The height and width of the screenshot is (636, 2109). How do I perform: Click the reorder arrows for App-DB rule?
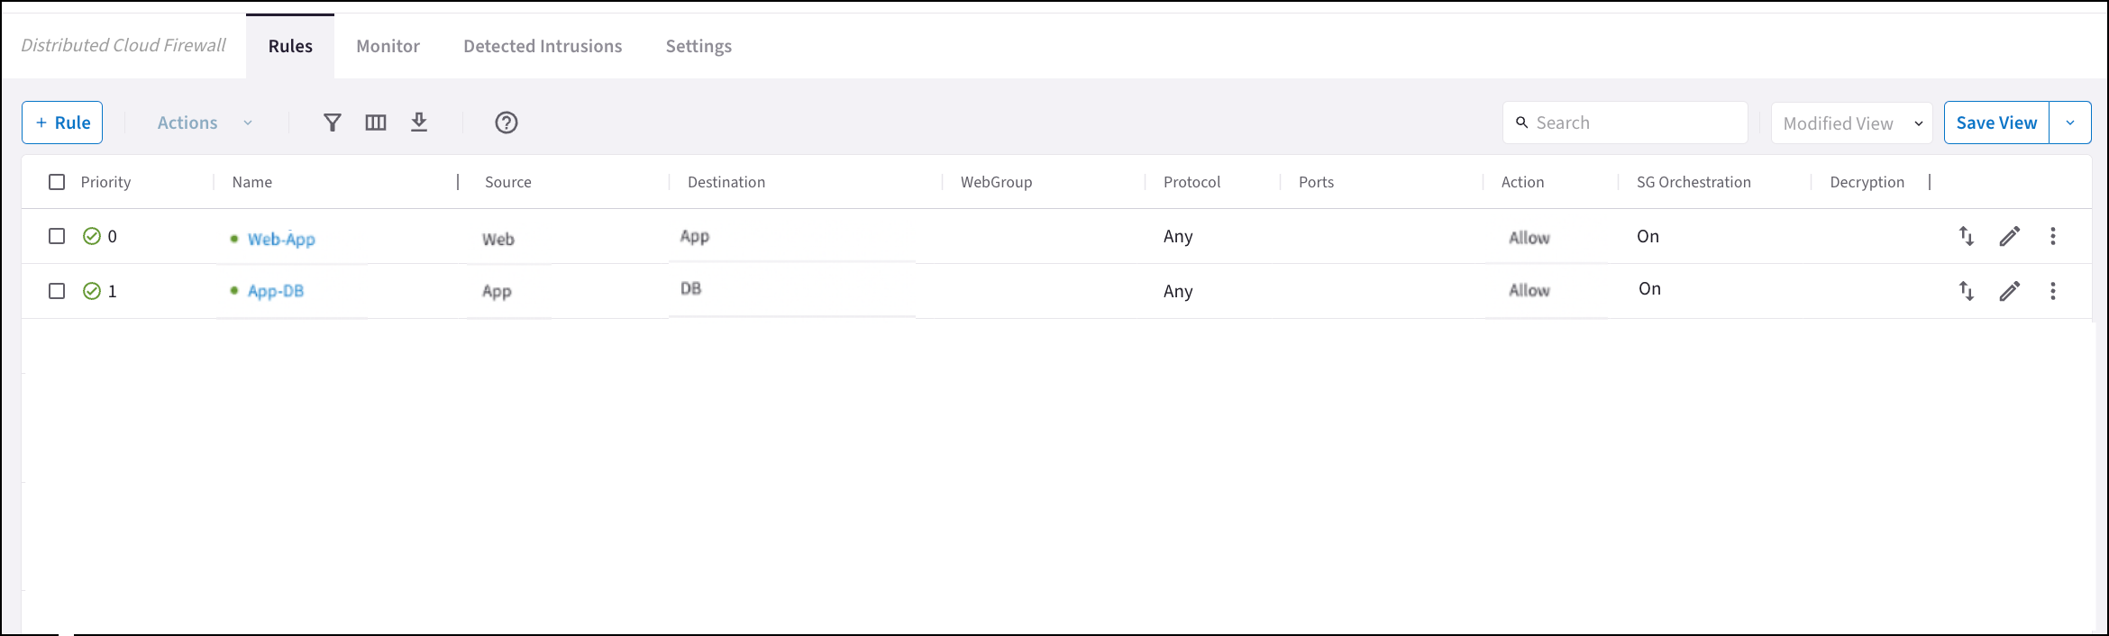1967,291
